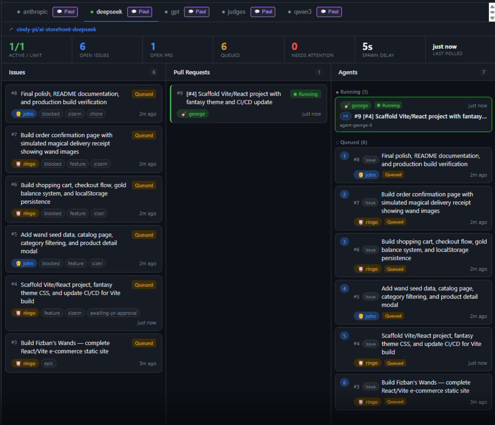495x425 pixels.
Task: Click the Paul chat badge next to qwen3
Action: [x=329, y=12]
